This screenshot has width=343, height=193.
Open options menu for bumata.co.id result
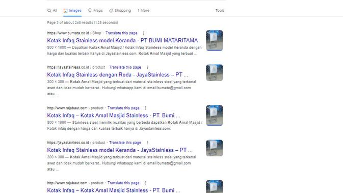pyautogui.click(x=144, y=33)
